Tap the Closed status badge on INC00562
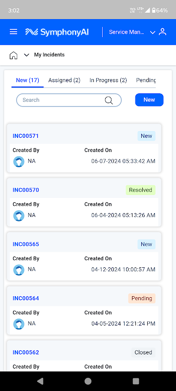This screenshot has height=391, width=176. pyautogui.click(x=143, y=352)
